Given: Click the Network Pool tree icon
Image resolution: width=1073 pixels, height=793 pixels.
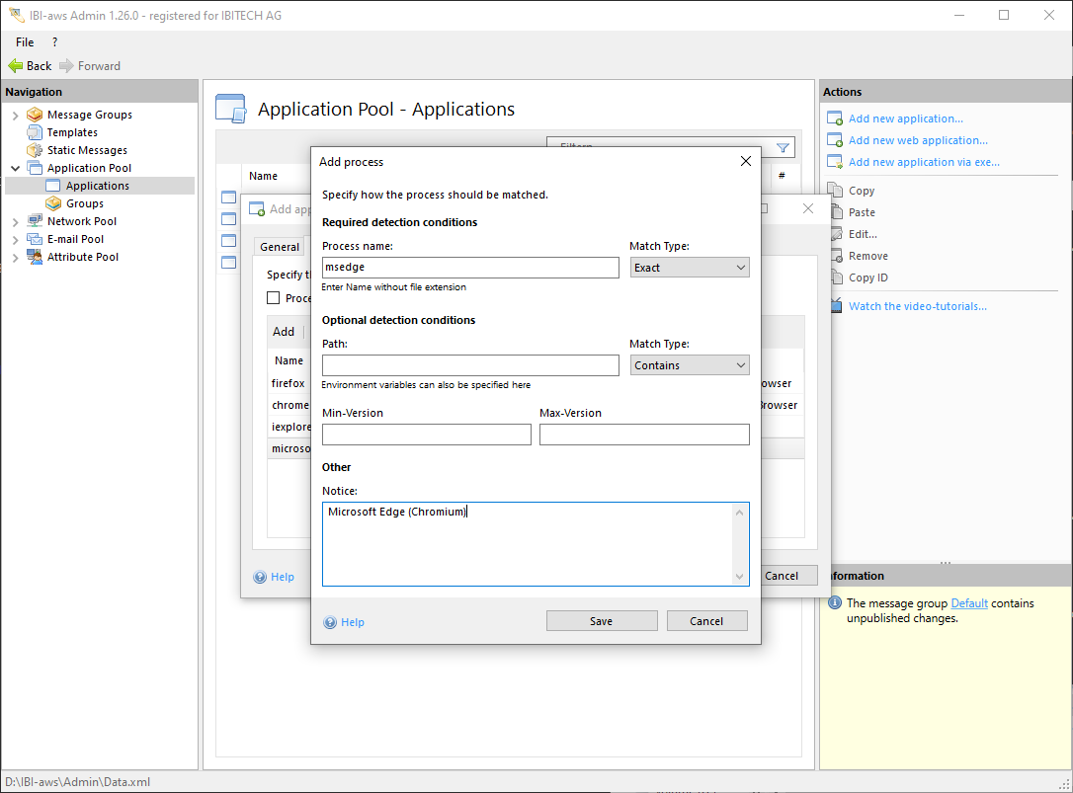Looking at the screenshot, I should click(x=35, y=221).
